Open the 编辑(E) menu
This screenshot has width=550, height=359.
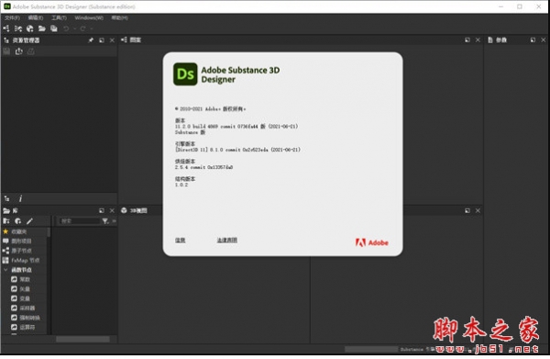tap(36, 17)
